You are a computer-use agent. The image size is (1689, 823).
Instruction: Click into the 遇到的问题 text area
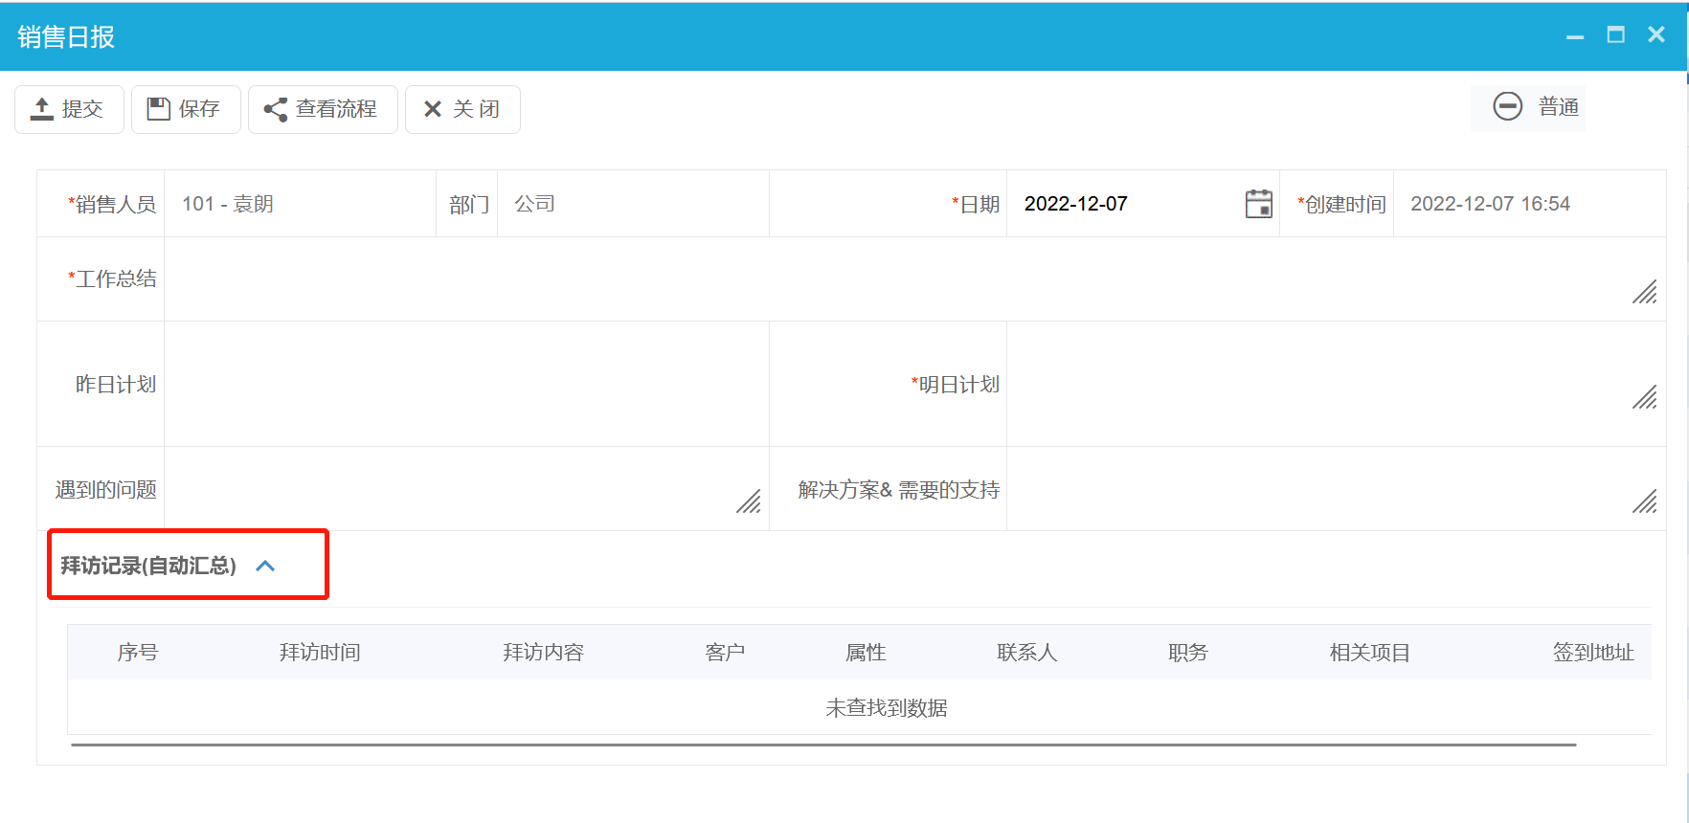(x=450, y=489)
